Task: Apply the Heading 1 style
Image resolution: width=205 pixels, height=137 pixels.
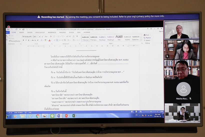Action: [102, 38]
